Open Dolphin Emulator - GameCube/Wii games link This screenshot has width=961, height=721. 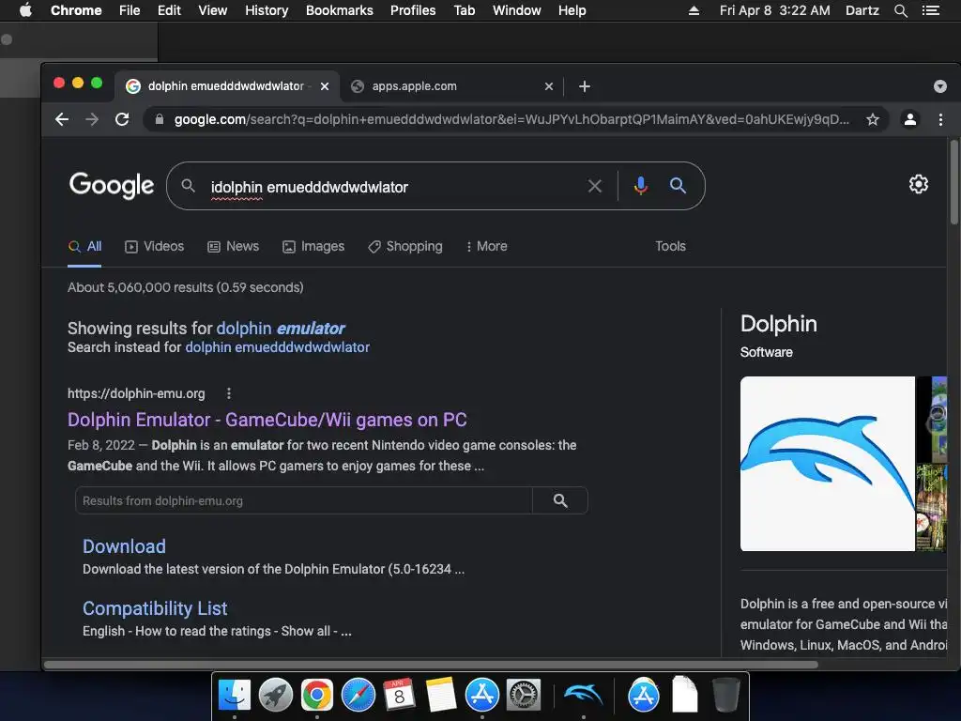pos(267,420)
